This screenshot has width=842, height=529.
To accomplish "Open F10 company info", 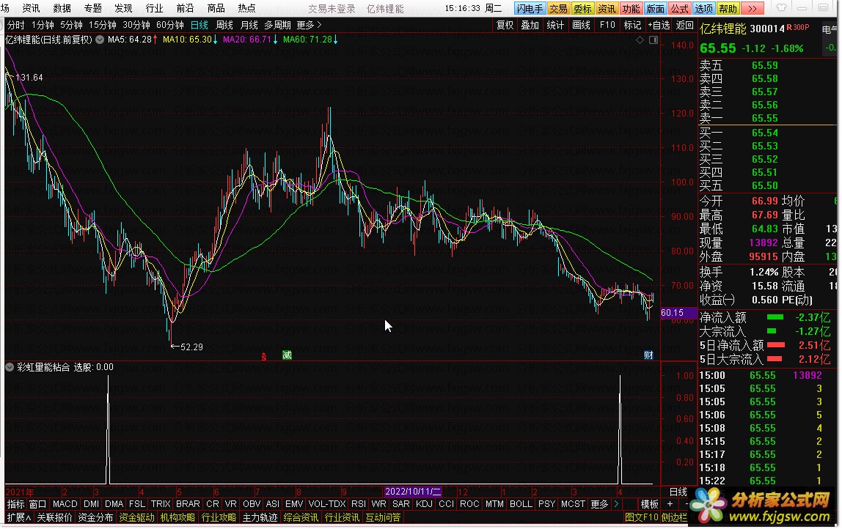I will pyautogui.click(x=607, y=25).
